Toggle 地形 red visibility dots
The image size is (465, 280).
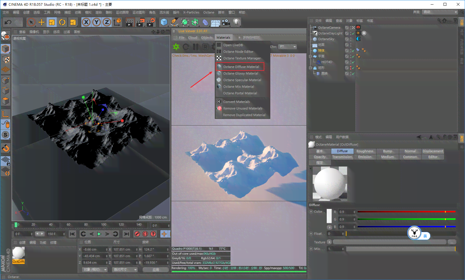351,68
